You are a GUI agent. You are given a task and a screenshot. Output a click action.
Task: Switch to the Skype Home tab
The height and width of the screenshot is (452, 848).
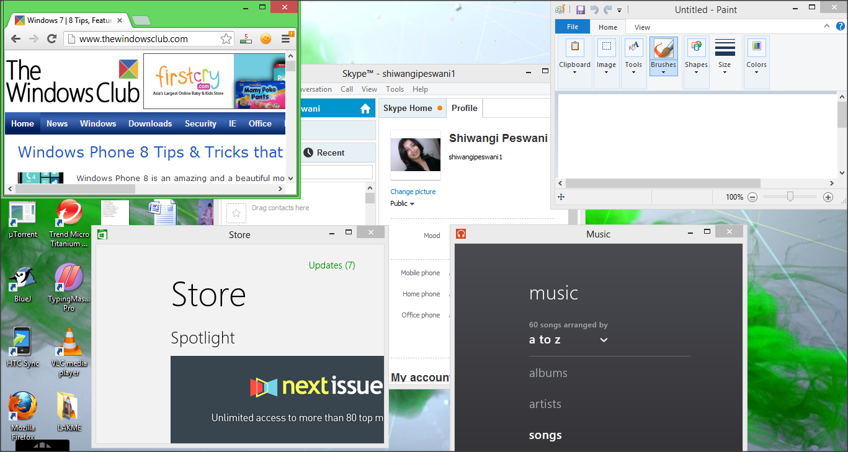tap(412, 108)
